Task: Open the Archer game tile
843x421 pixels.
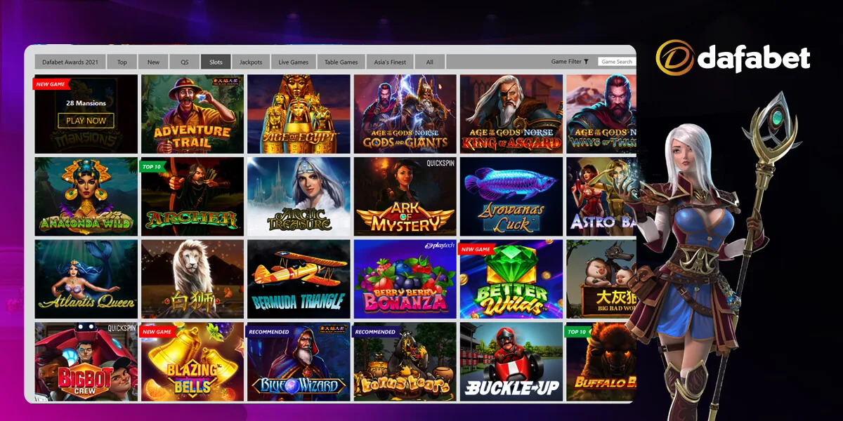Action: pyautogui.click(x=192, y=196)
